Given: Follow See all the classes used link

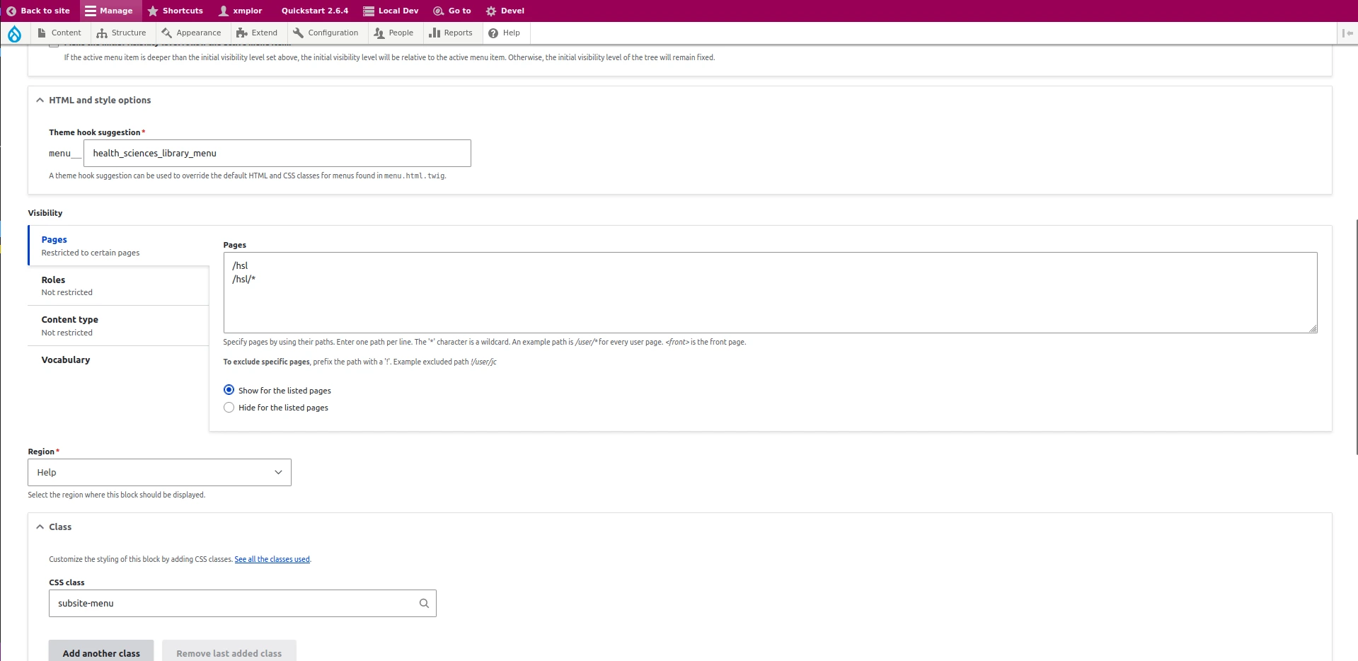Looking at the screenshot, I should pos(272,559).
